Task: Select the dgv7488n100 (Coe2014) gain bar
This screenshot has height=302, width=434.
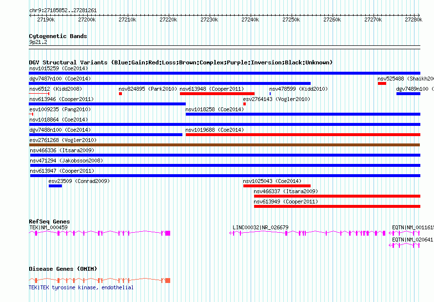Action: tap(105, 135)
